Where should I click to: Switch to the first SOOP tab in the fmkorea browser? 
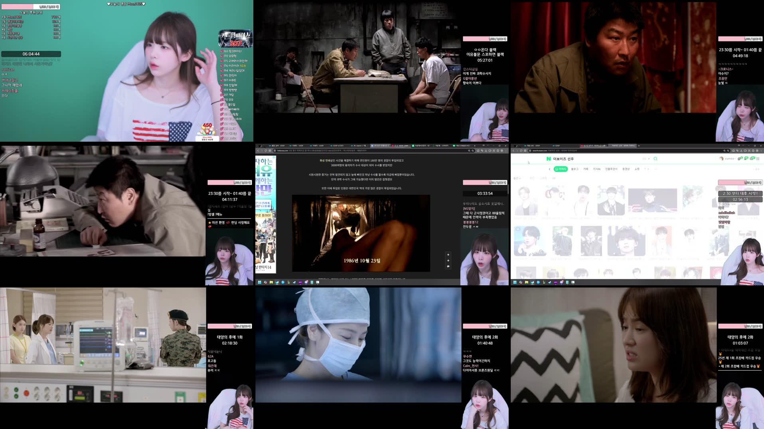tap(277, 146)
